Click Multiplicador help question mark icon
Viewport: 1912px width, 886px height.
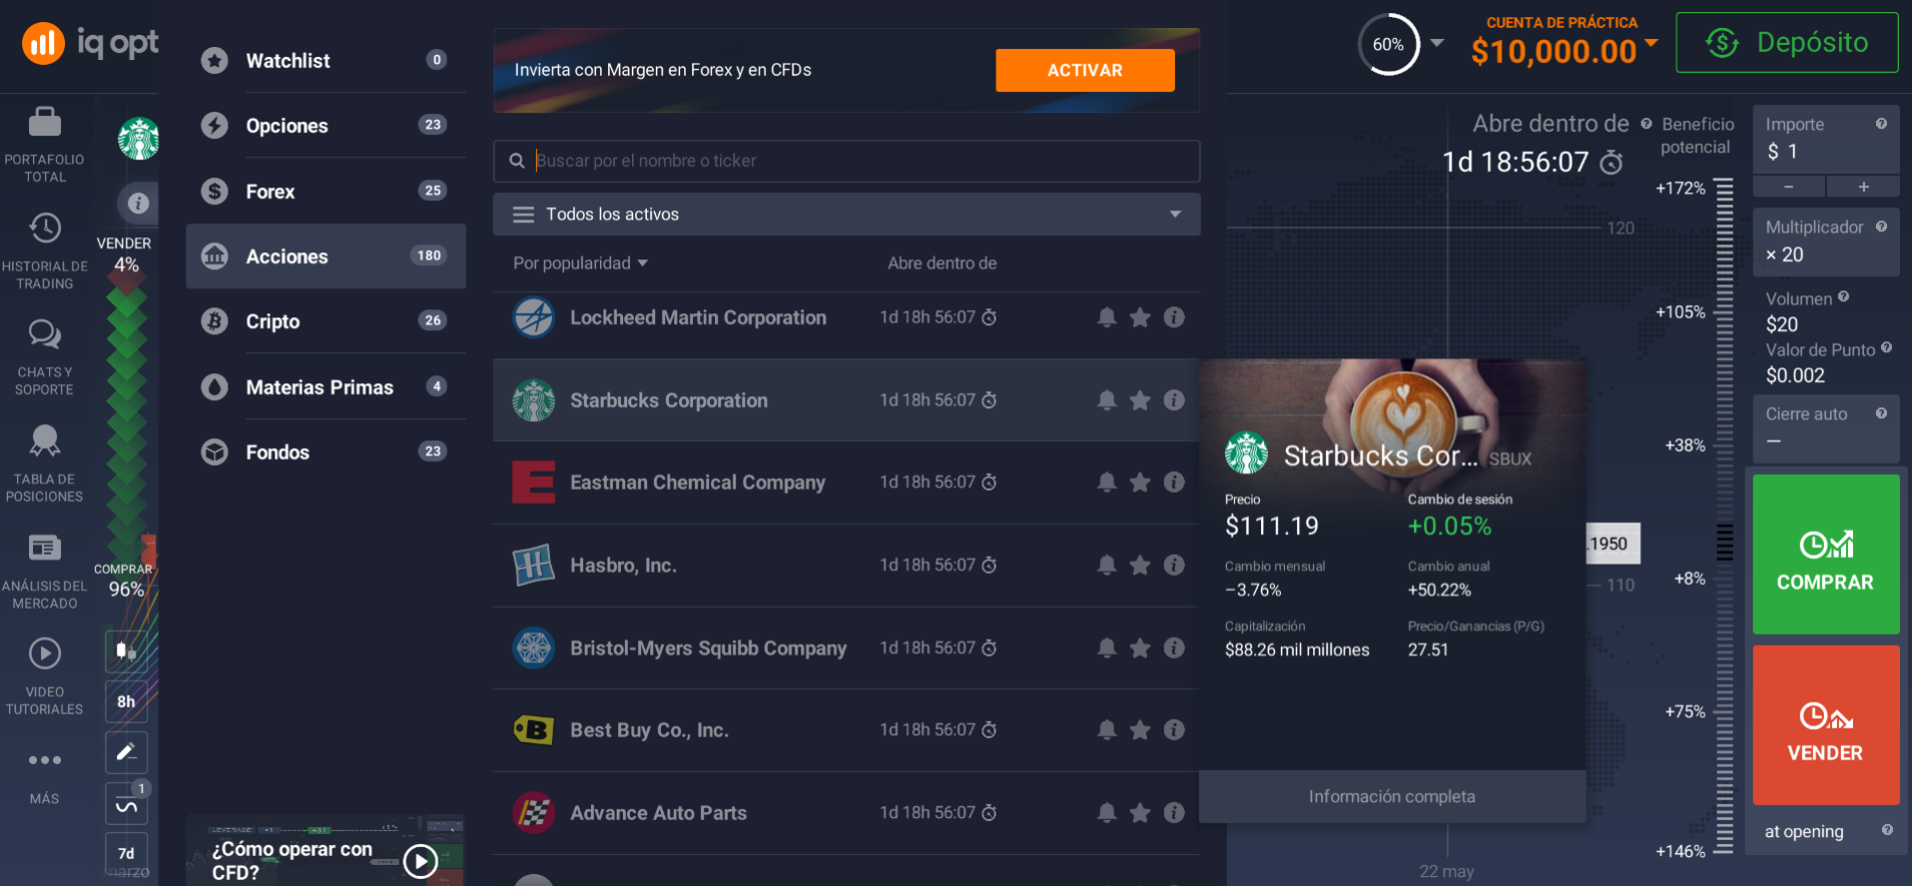click(x=1881, y=226)
